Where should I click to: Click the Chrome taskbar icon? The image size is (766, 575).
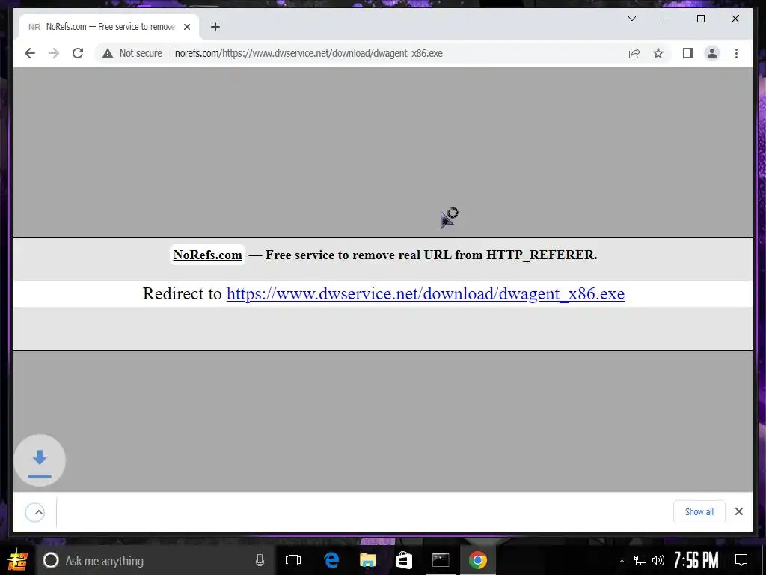(x=478, y=560)
